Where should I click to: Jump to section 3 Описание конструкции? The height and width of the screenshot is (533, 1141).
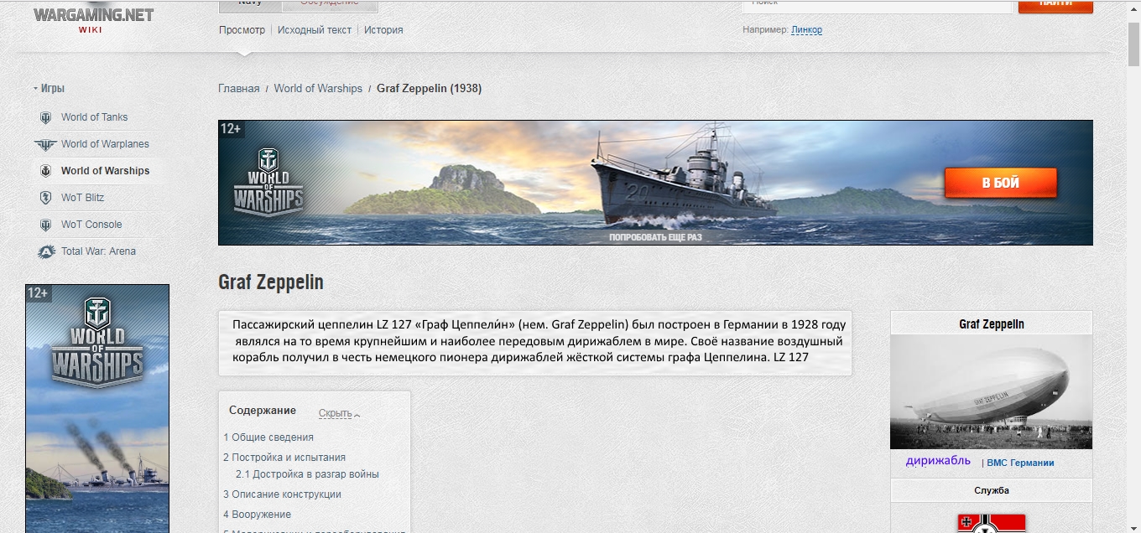point(282,494)
